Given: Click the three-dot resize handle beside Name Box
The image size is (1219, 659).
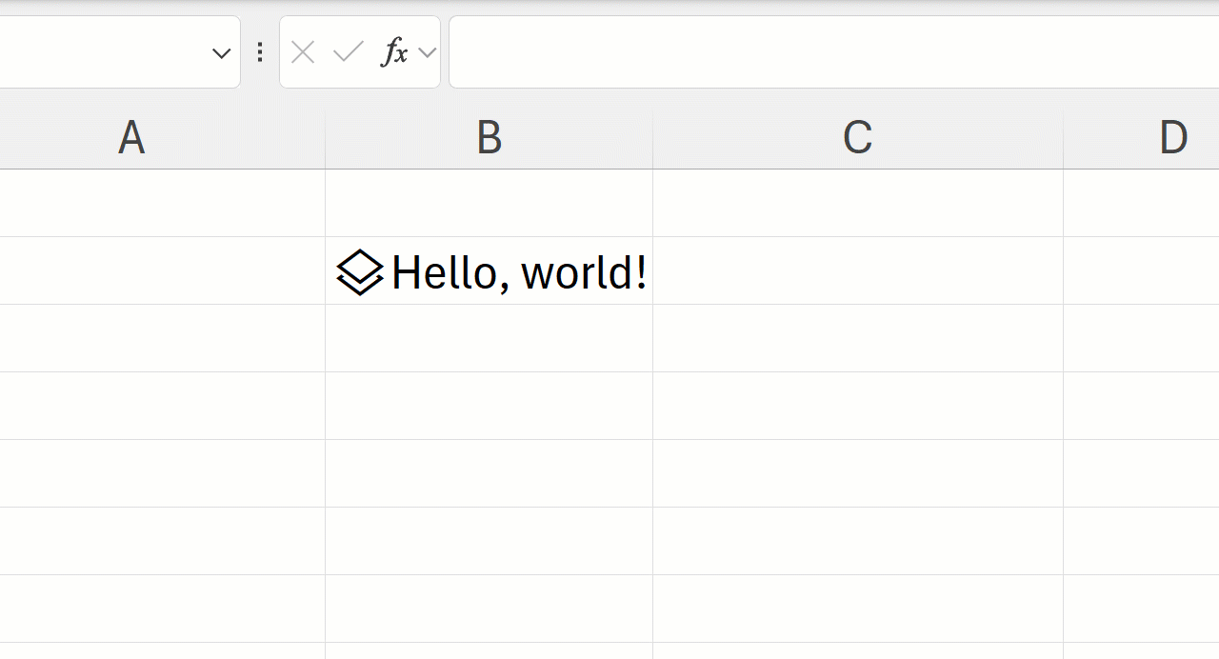Looking at the screenshot, I should point(260,52).
